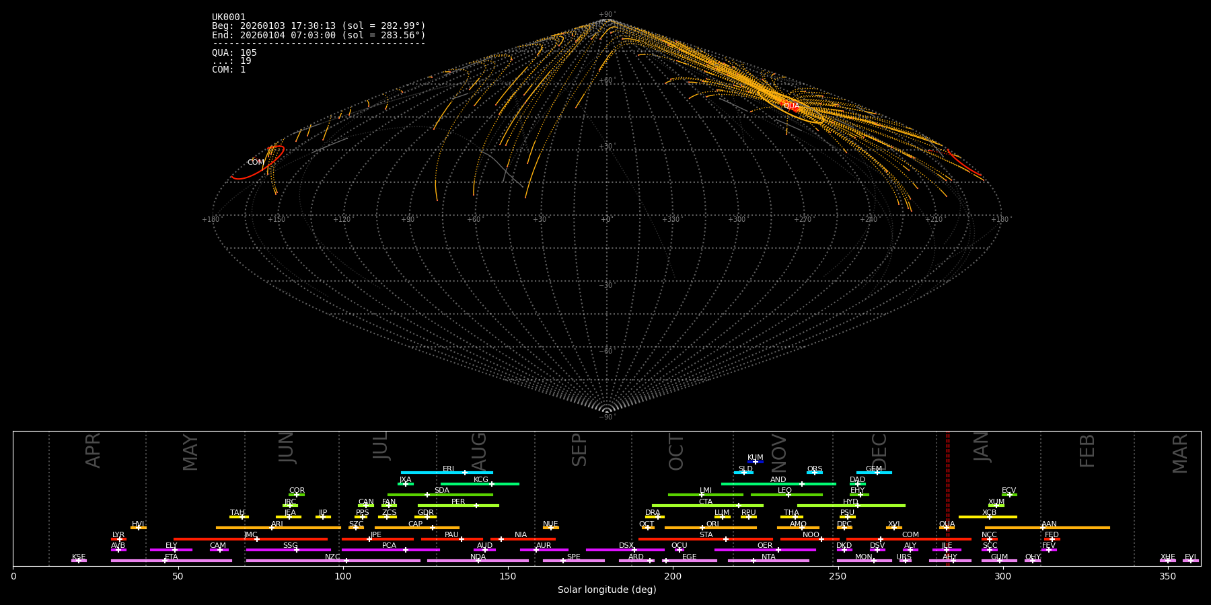
Task: Click the 'QUA: 105' count text
Action: point(234,52)
